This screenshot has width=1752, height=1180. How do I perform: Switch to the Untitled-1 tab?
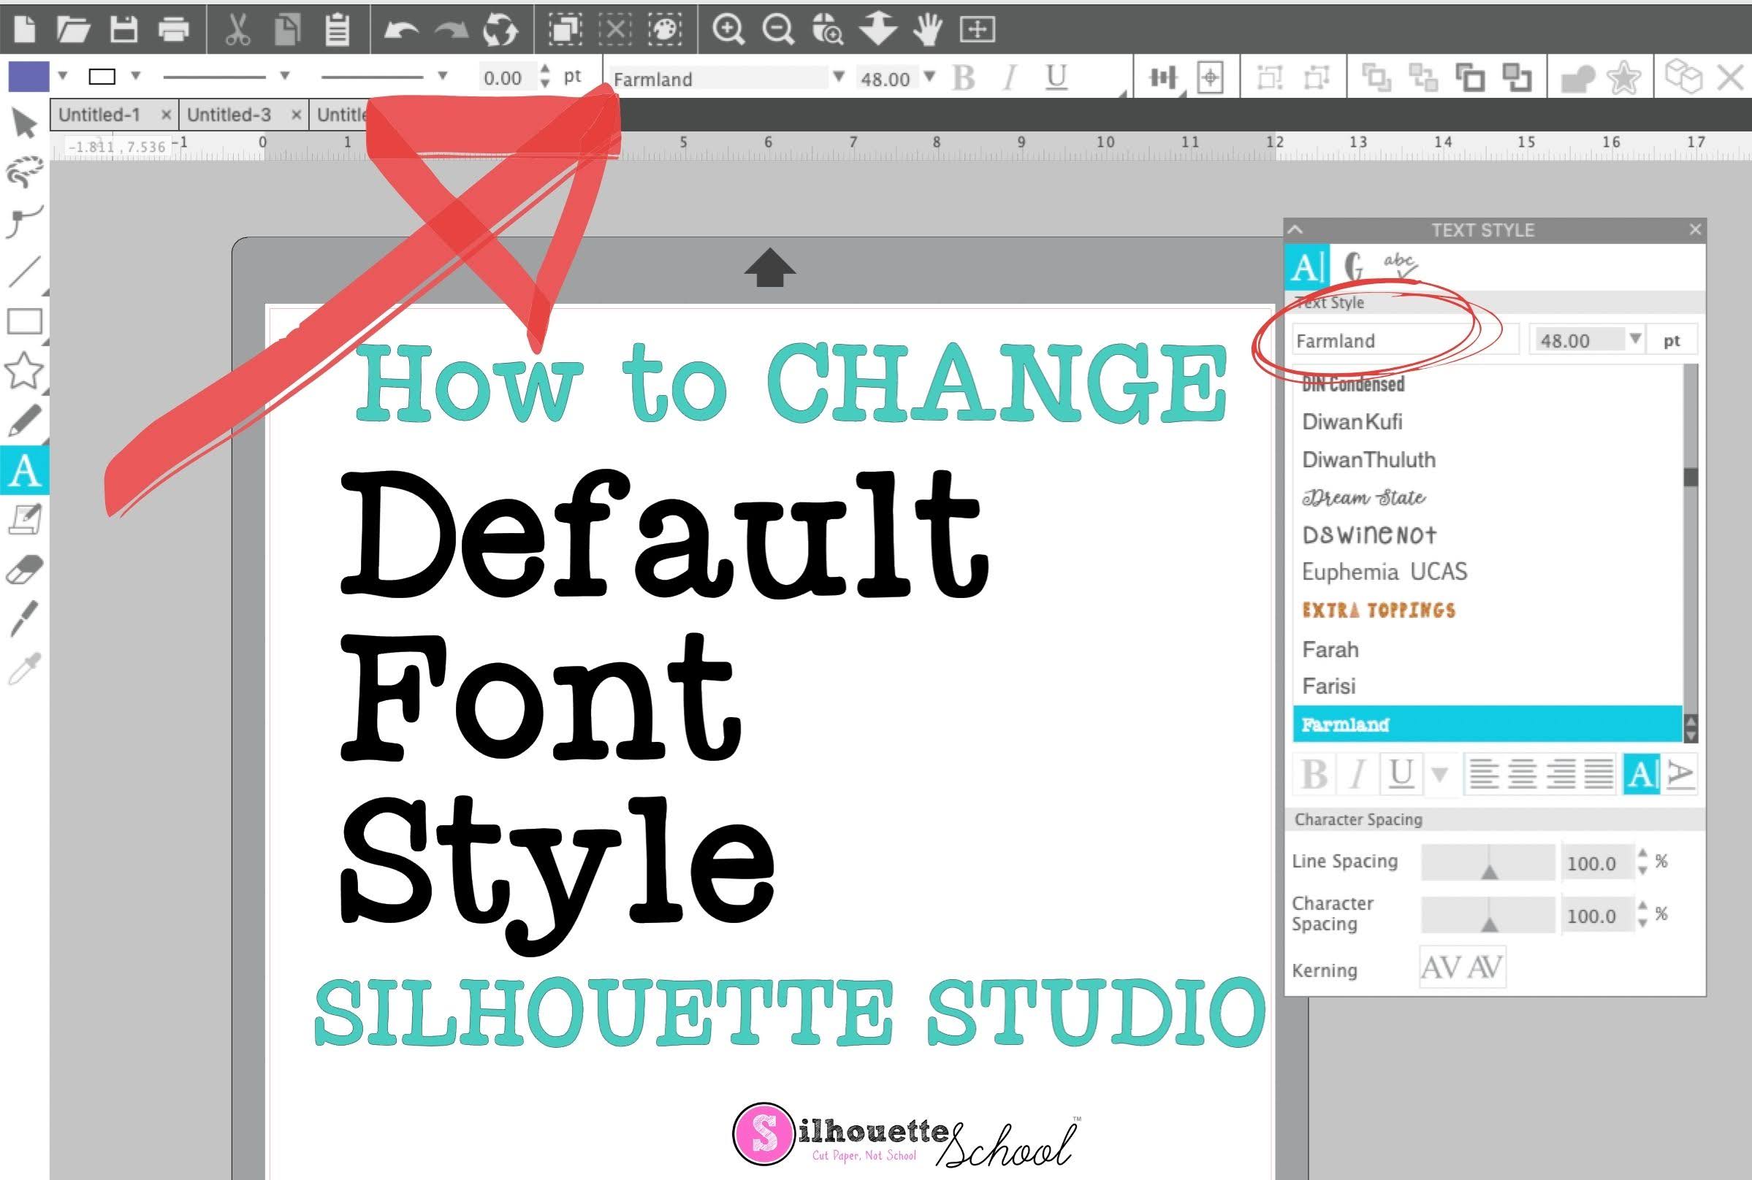coord(99,115)
